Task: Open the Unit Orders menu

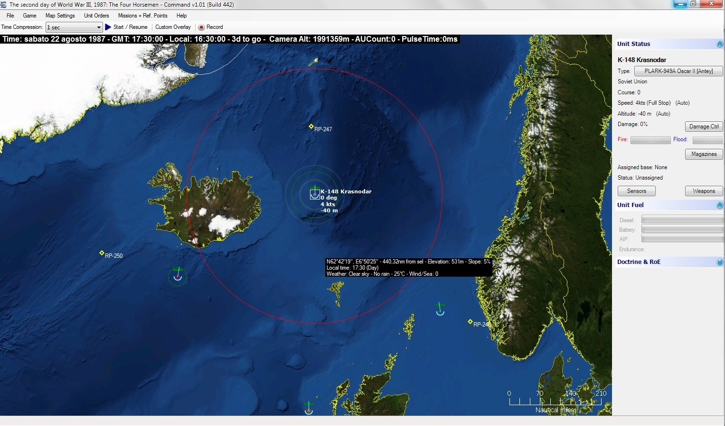Action: (x=96, y=16)
